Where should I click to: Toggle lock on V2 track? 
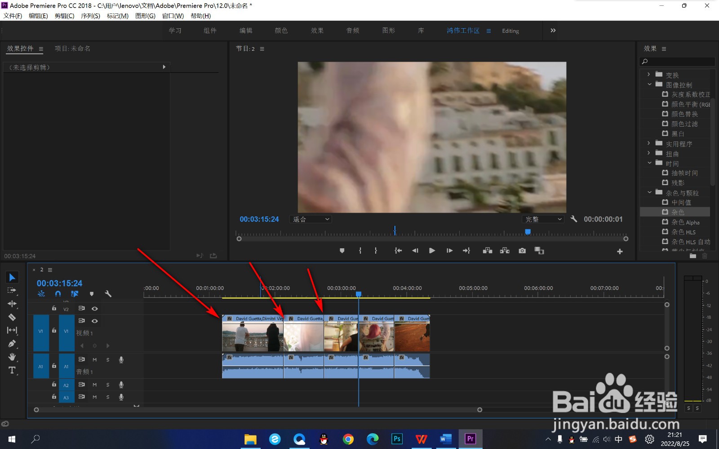tap(54, 308)
